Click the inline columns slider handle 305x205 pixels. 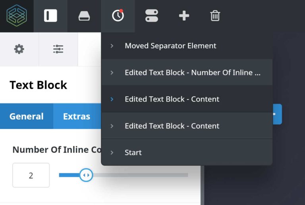click(86, 175)
